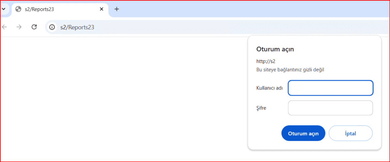Click into the Kullanıcı adı field

[330, 88]
